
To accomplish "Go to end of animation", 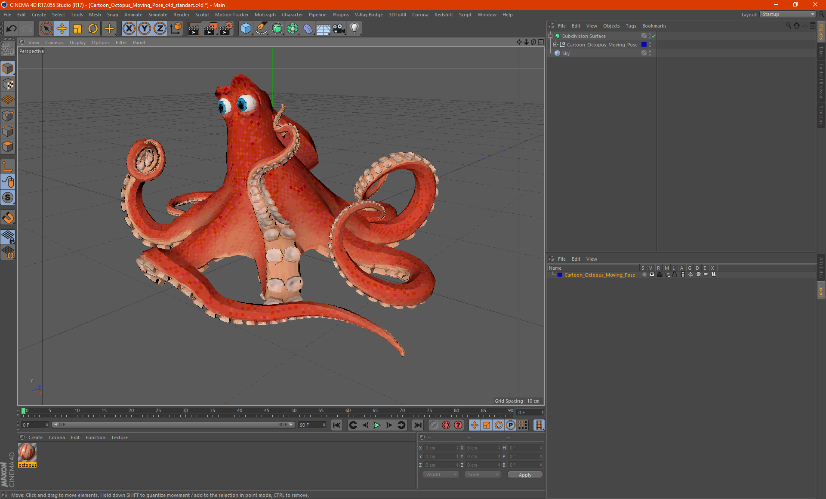I will click(x=417, y=425).
